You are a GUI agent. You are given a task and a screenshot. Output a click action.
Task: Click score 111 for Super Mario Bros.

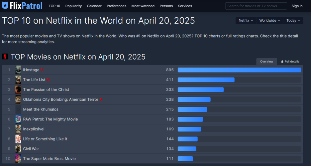click(170, 159)
